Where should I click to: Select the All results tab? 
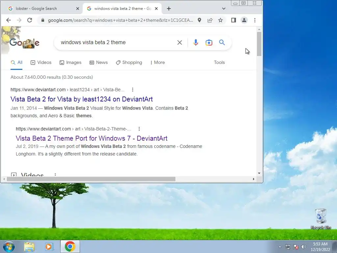click(16, 62)
